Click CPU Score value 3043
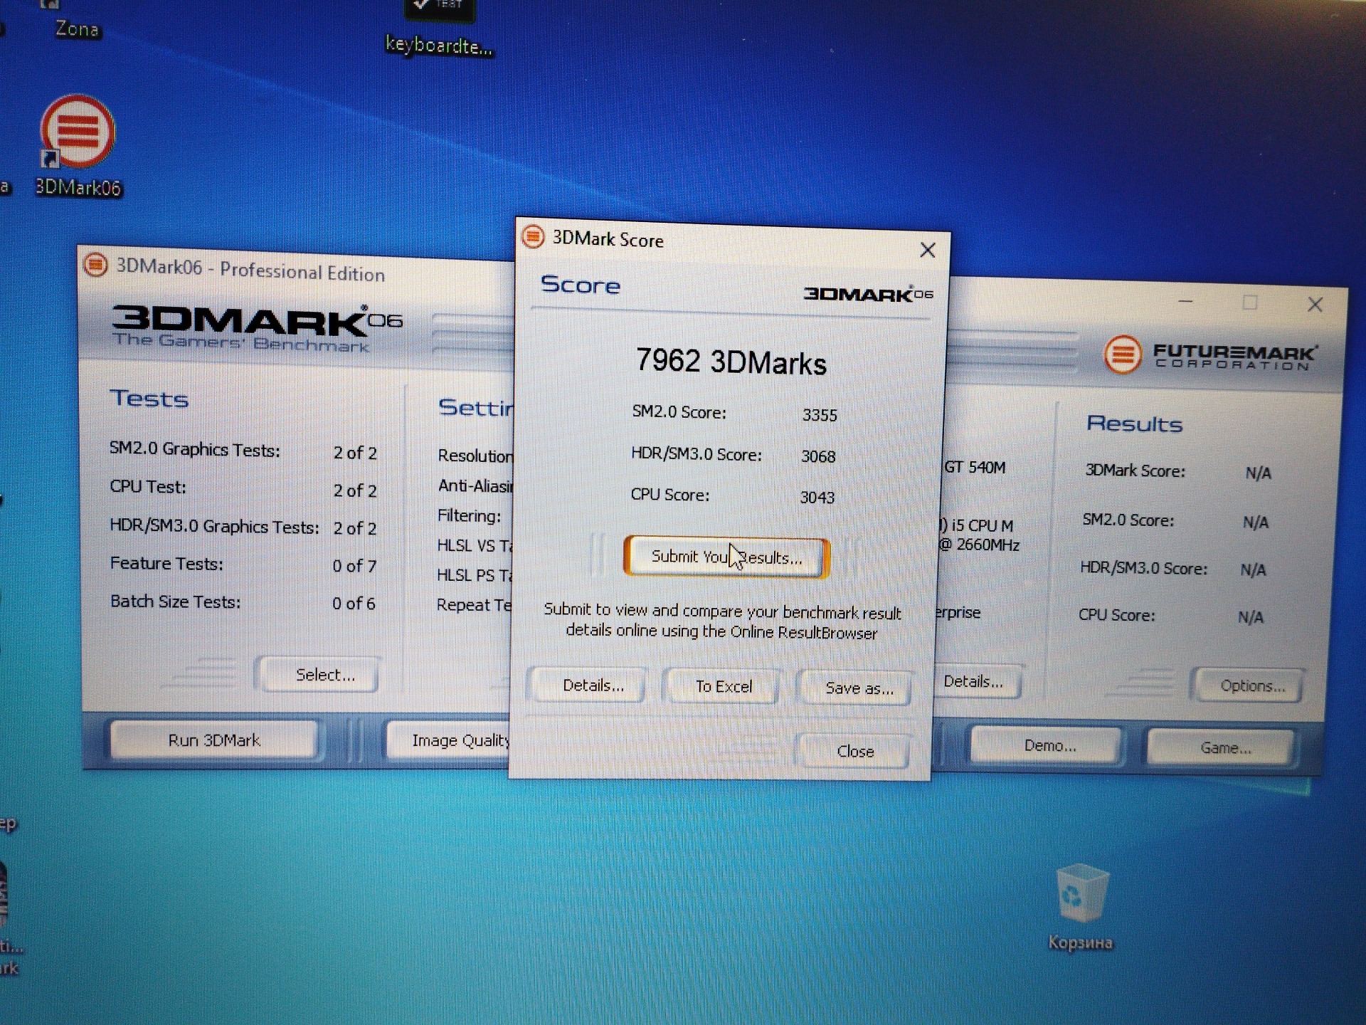The height and width of the screenshot is (1025, 1366). [x=817, y=498]
